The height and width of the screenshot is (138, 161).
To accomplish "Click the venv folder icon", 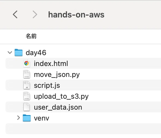I will tap(27, 118).
